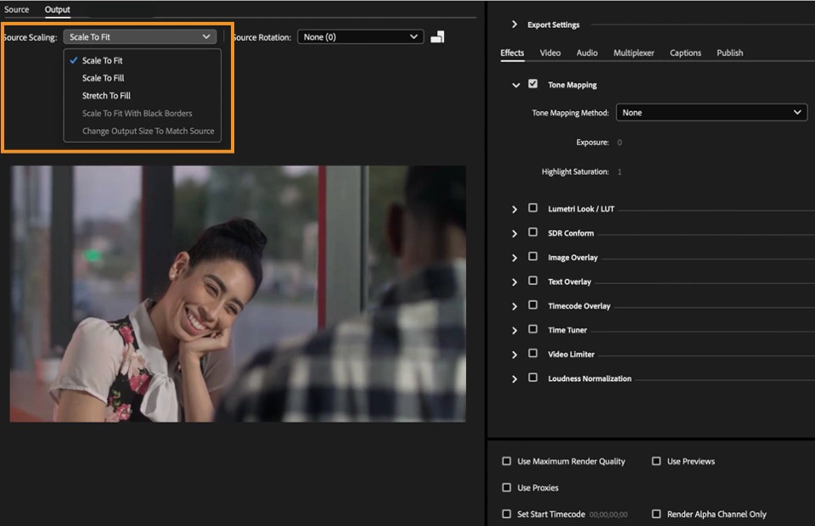The image size is (815, 526).
Task: Switch to the Source tab
Action: [x=17, y=9]
